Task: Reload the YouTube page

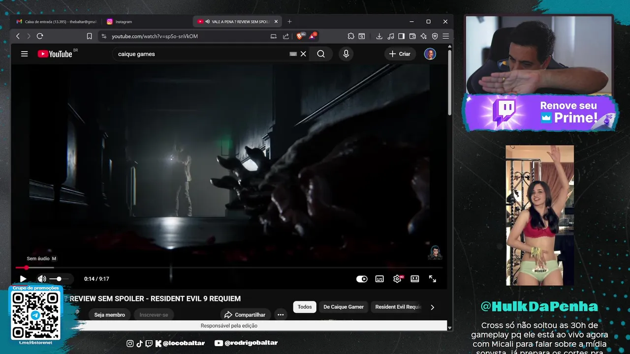Action: [x=40, y=36]
